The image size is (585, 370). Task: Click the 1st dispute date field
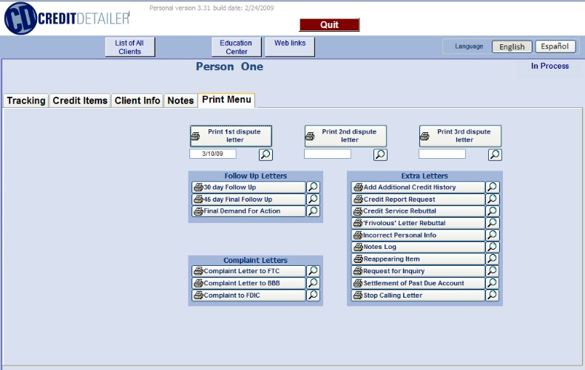point(213,154)
